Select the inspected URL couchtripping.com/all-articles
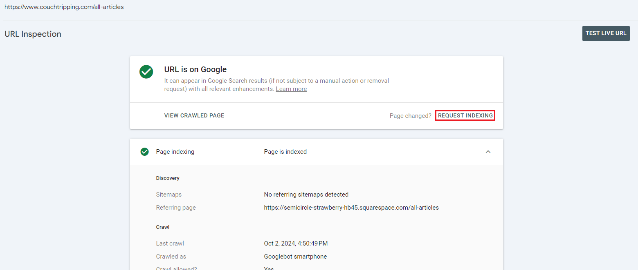 [x=64, y=7]
